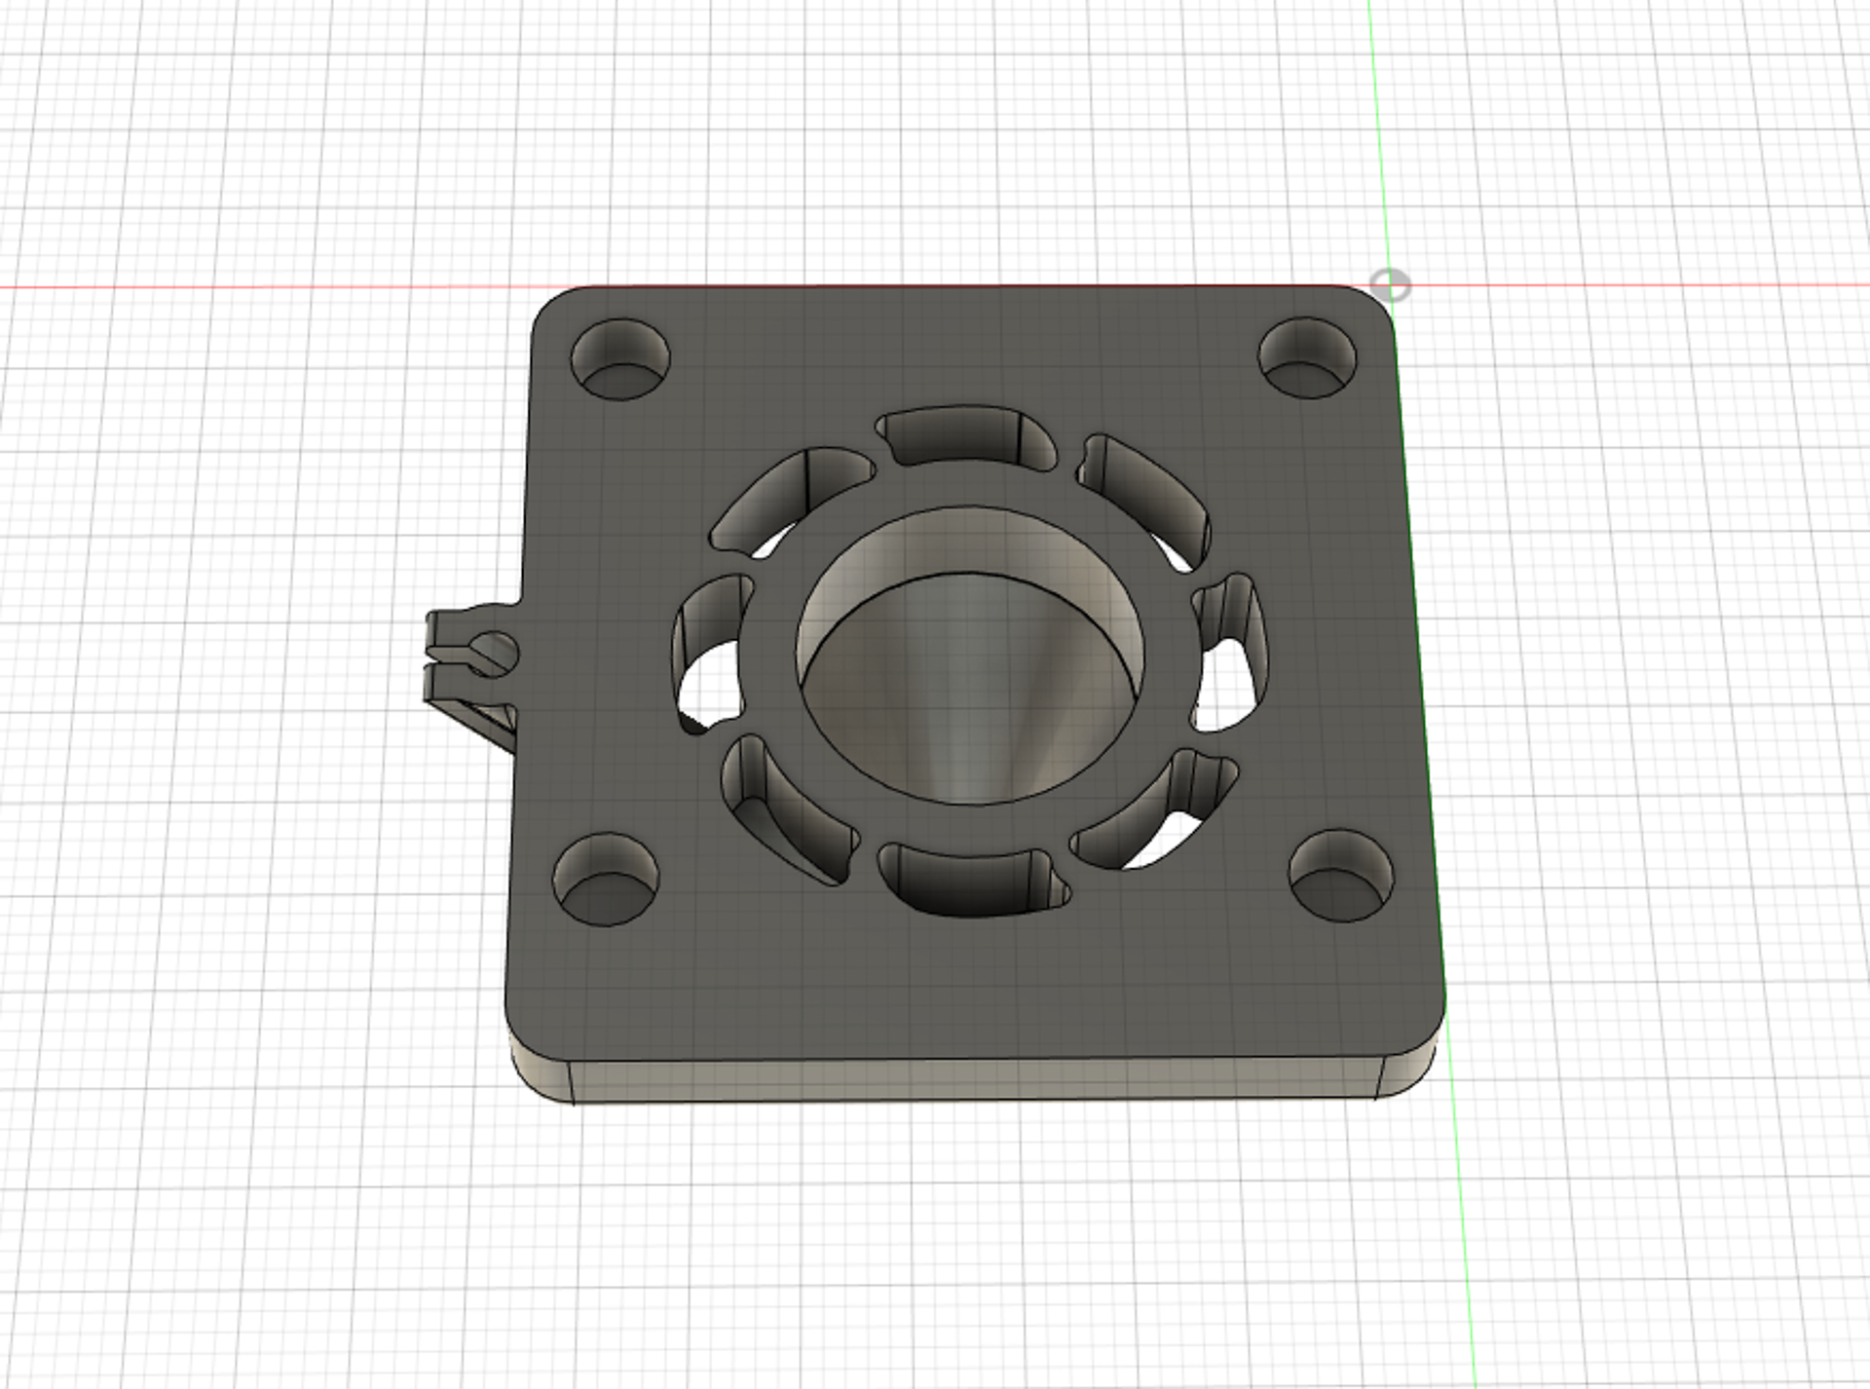Image resolution: width=1870 pixels, height=1389 pixels.
Task: Select the plate's light front side face
Action: pyautogui.click(x=974, y=1079)
